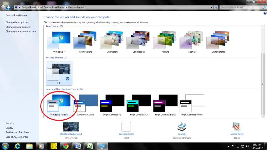Open Microsoft Word from the taskbar
Image resolution: width=267 pixels, height=150 pixels.
click(x=78, y=146)
